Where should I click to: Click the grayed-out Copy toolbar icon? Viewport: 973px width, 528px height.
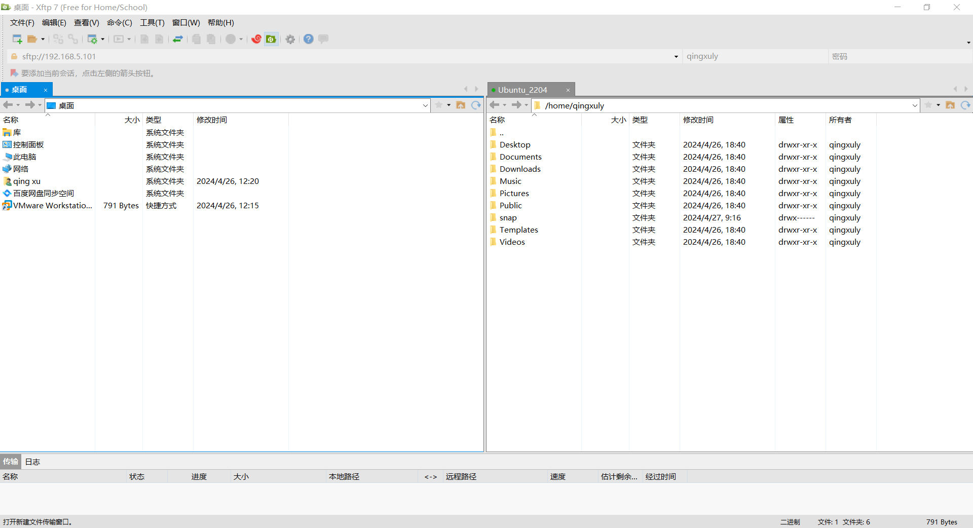(x=197, y=39)
